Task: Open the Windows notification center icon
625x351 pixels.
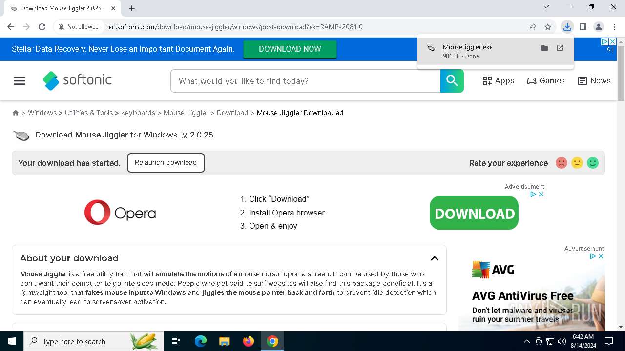Action: tap(609, 341)
